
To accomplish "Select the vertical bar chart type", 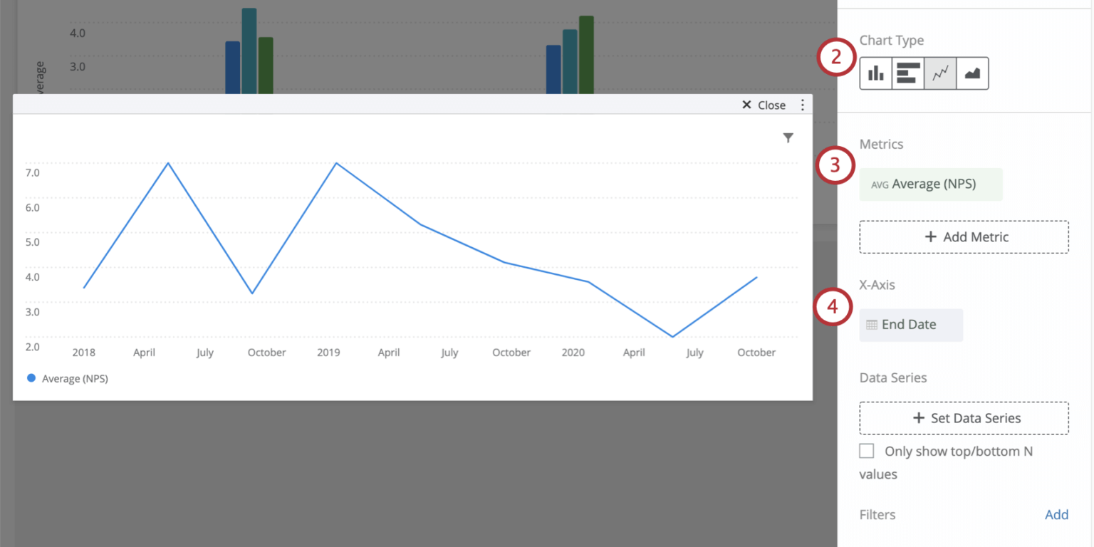I will [x=875, y=73].
